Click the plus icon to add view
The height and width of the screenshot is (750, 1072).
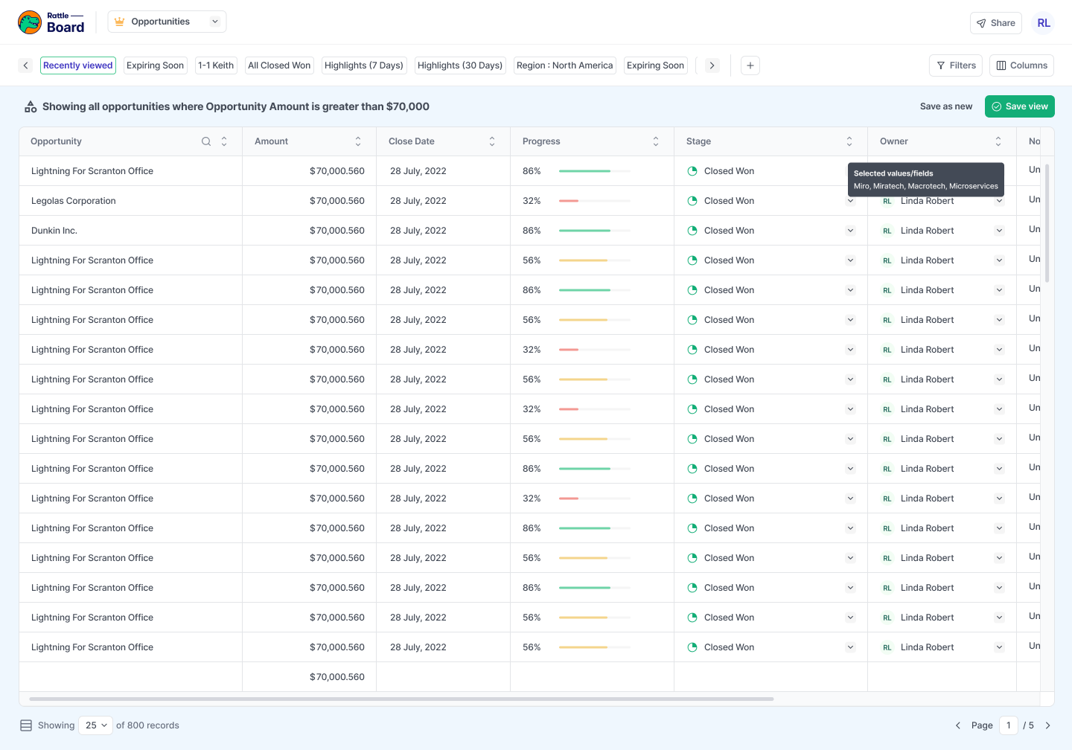[x=750, y=65]
